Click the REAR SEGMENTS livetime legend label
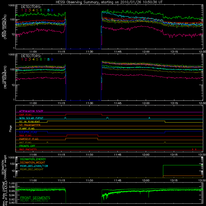 [x=34, y=201]
